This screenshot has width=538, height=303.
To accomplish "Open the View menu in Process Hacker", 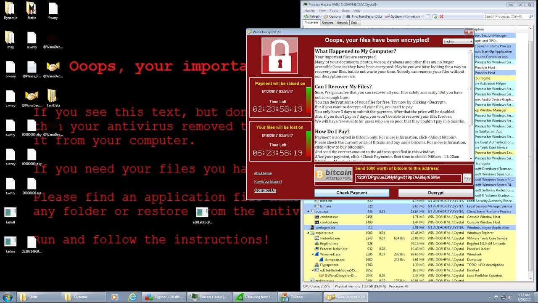I will point(322,11).
